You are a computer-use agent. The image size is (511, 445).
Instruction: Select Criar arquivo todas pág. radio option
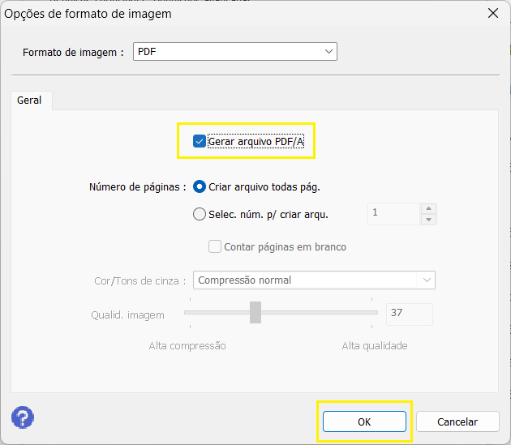point(200,186)
